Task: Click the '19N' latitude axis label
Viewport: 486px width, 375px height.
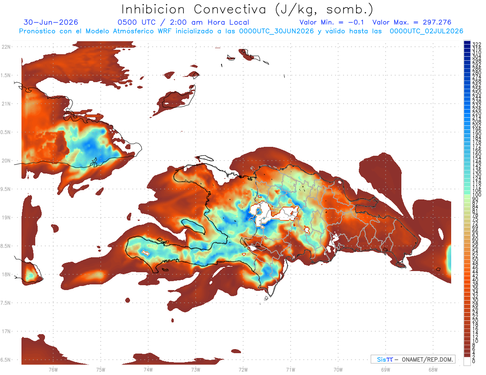Action: (x=6, y=217)
